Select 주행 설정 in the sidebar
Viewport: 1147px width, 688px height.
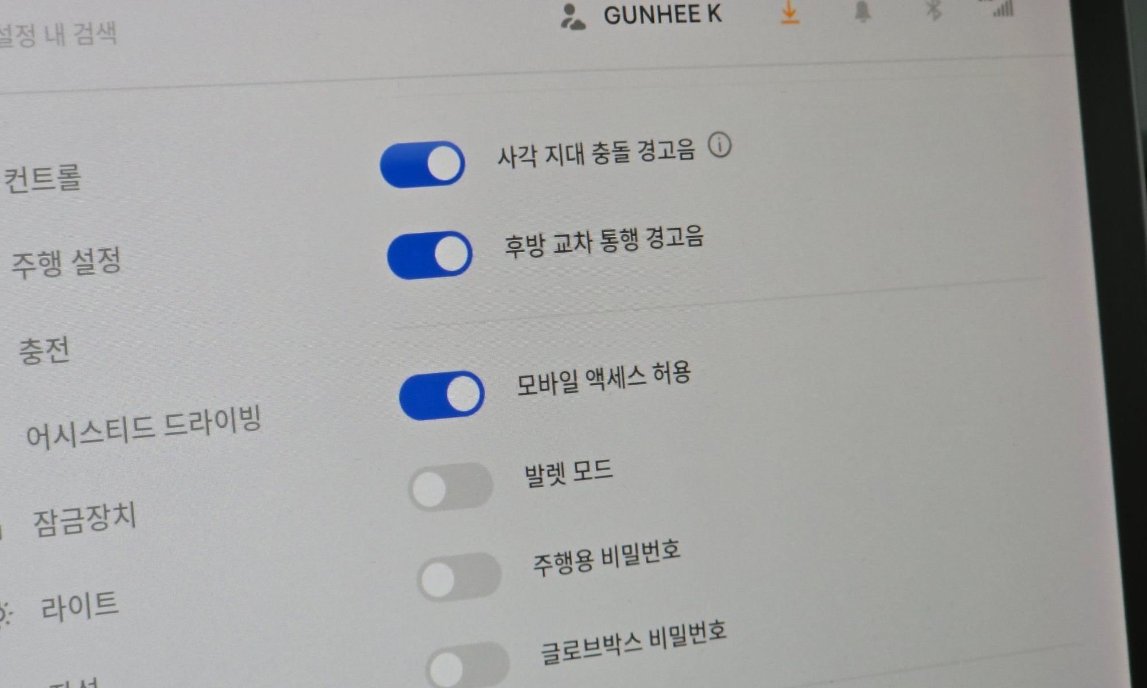coord(67,263)
